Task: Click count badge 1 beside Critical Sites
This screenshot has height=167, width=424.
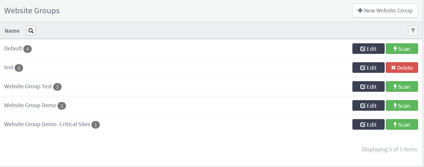Action: [95, 125]
